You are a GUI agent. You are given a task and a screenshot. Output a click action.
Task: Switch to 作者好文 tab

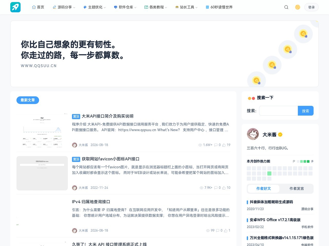click(x=263, y=189)
